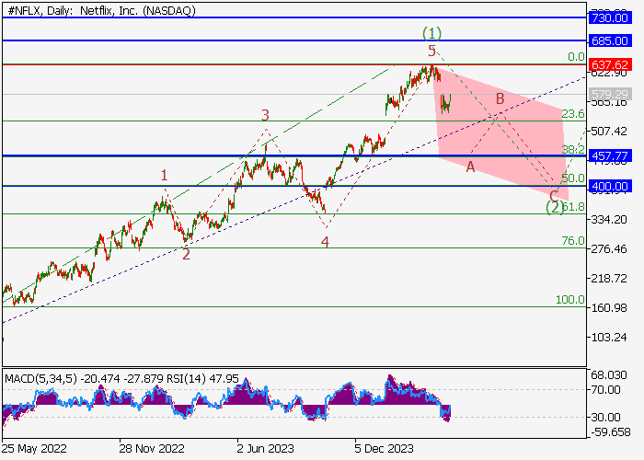Click the red wave label 4
The image size is (644, 460).
click(x=325, y=242)
